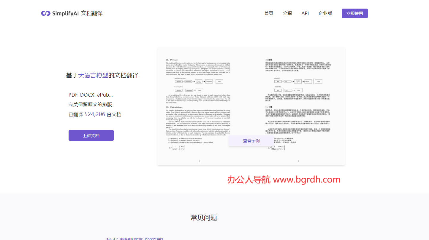Click the 常见问题 section heading
429x240 pixels.
point(204,218)
